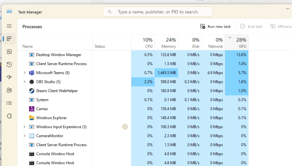Viewport: 292px width, 166px height.
Task: Click the 4.9 Mbps network cell
Action: coord(213,73)
